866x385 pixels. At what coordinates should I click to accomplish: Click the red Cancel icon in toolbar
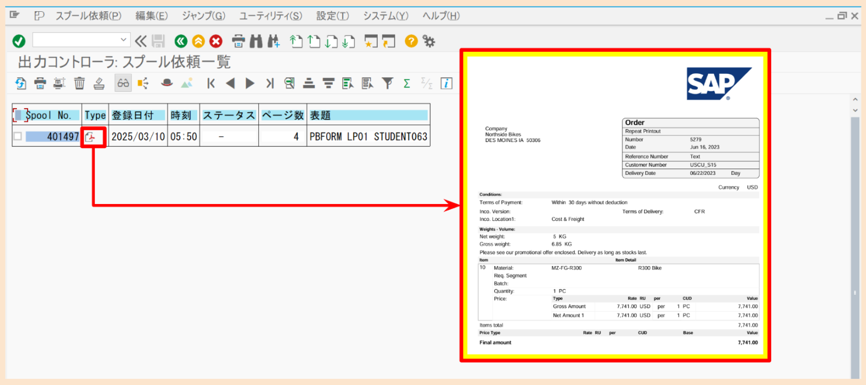pos(216,41)
